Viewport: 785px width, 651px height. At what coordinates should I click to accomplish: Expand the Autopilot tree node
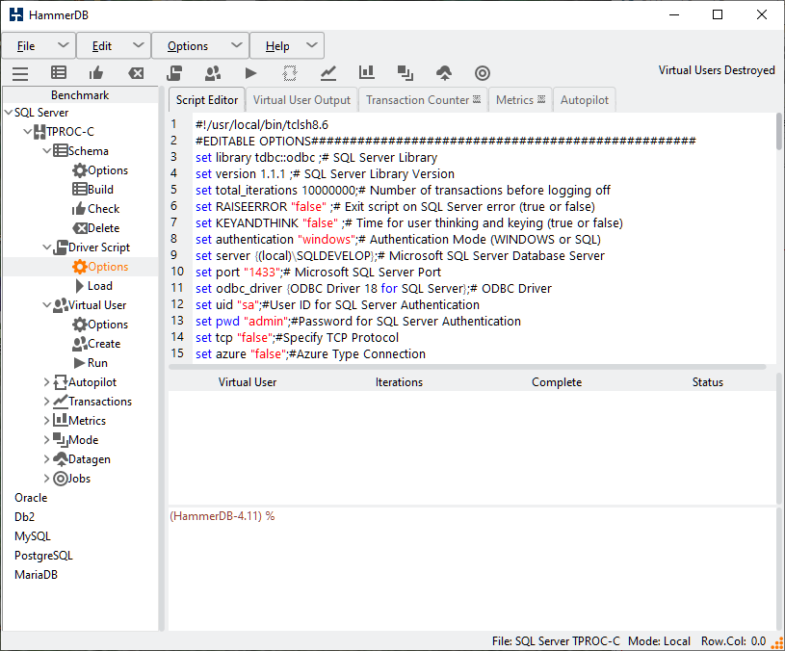pos(46,382)
